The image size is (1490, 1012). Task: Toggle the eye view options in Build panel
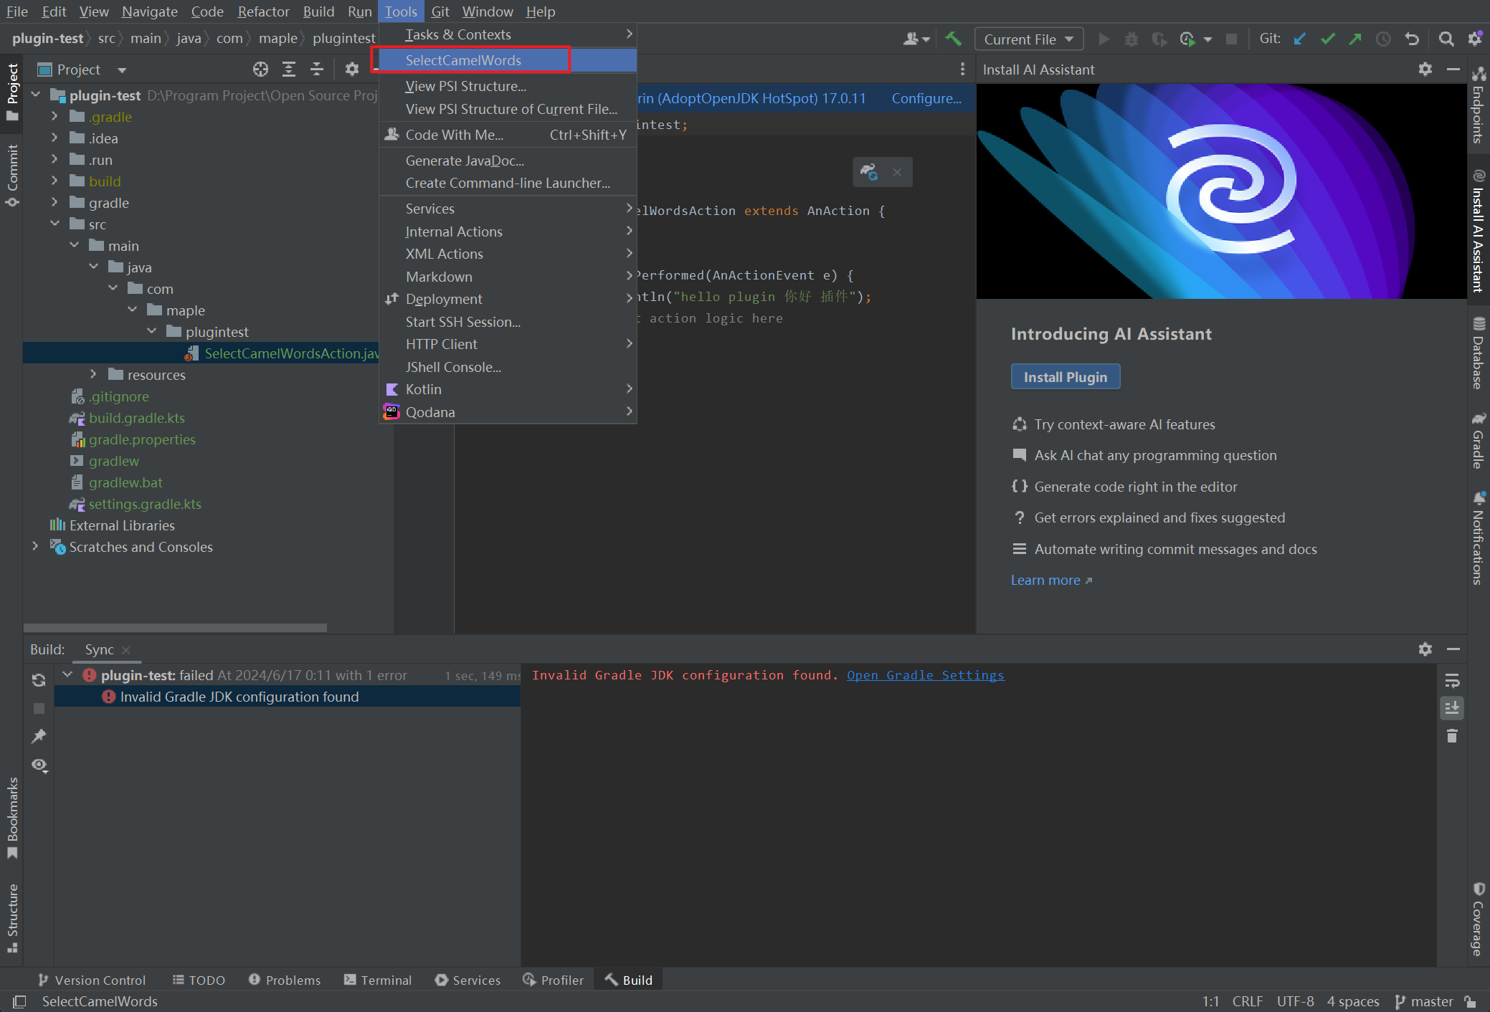pos(39,765)
